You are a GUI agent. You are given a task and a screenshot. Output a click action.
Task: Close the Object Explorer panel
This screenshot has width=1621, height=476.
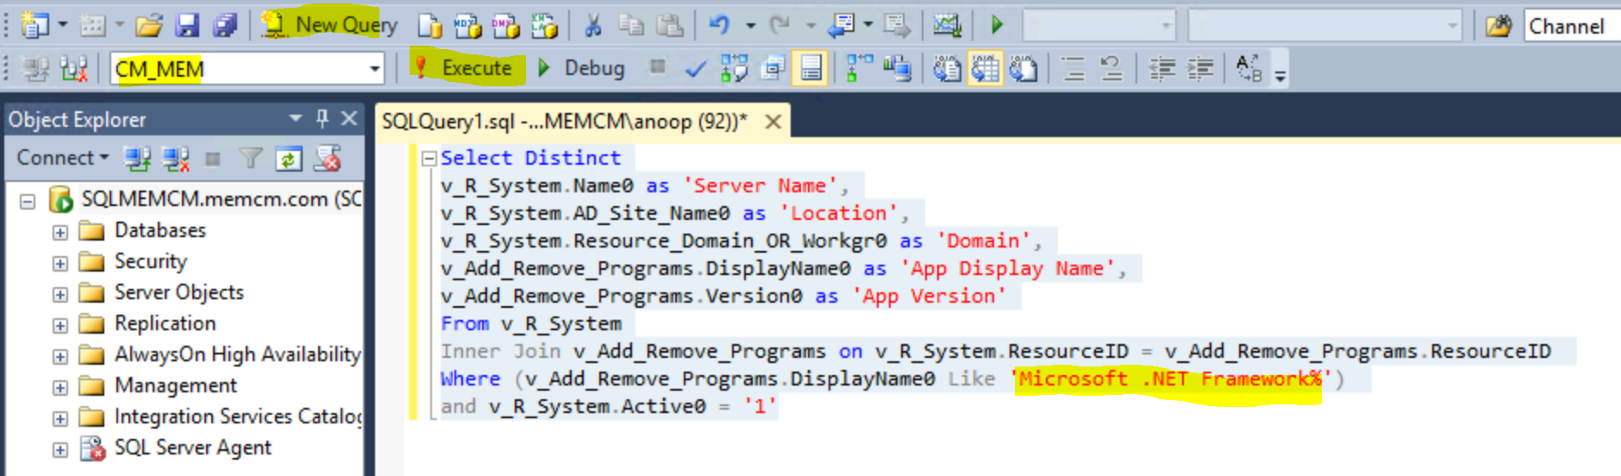[348, 118]
